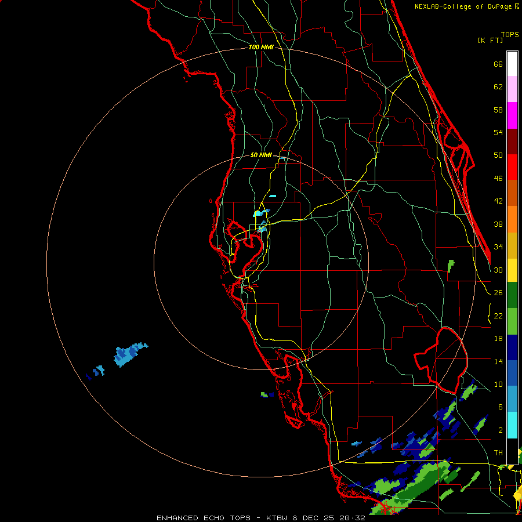Screen dimensions: 522x522
Task: Click the 14 value on the legend
Action: [498, 361]
